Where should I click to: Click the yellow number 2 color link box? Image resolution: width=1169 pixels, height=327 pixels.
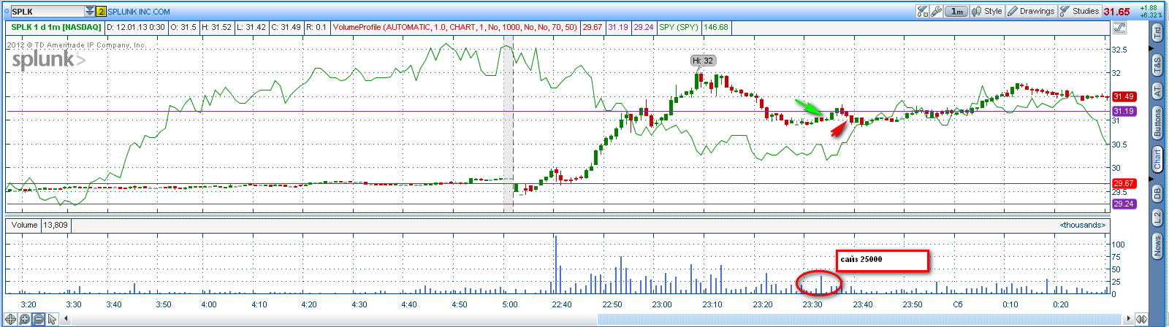[102, 12]
